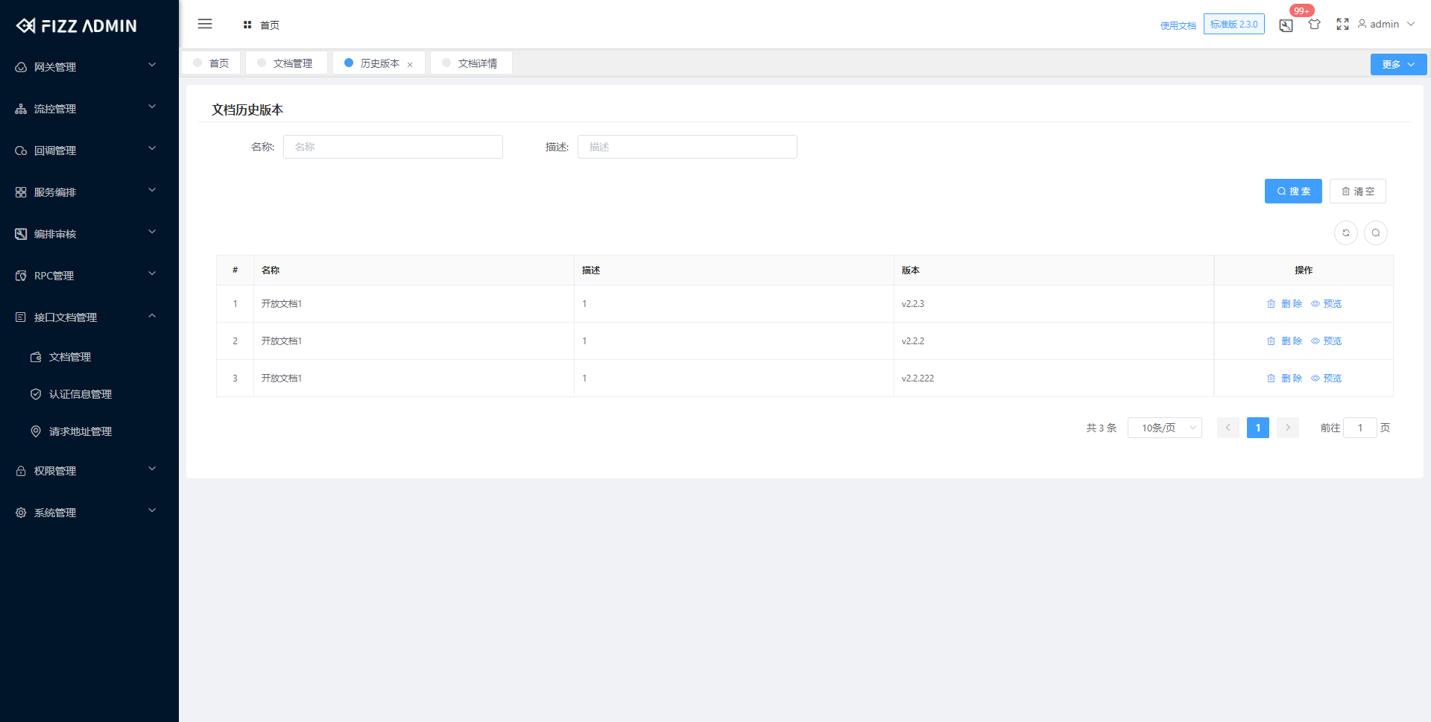Select 认证信息管理 in the sidebar
Screen dimensions: 1431x722
pos(82,393)
